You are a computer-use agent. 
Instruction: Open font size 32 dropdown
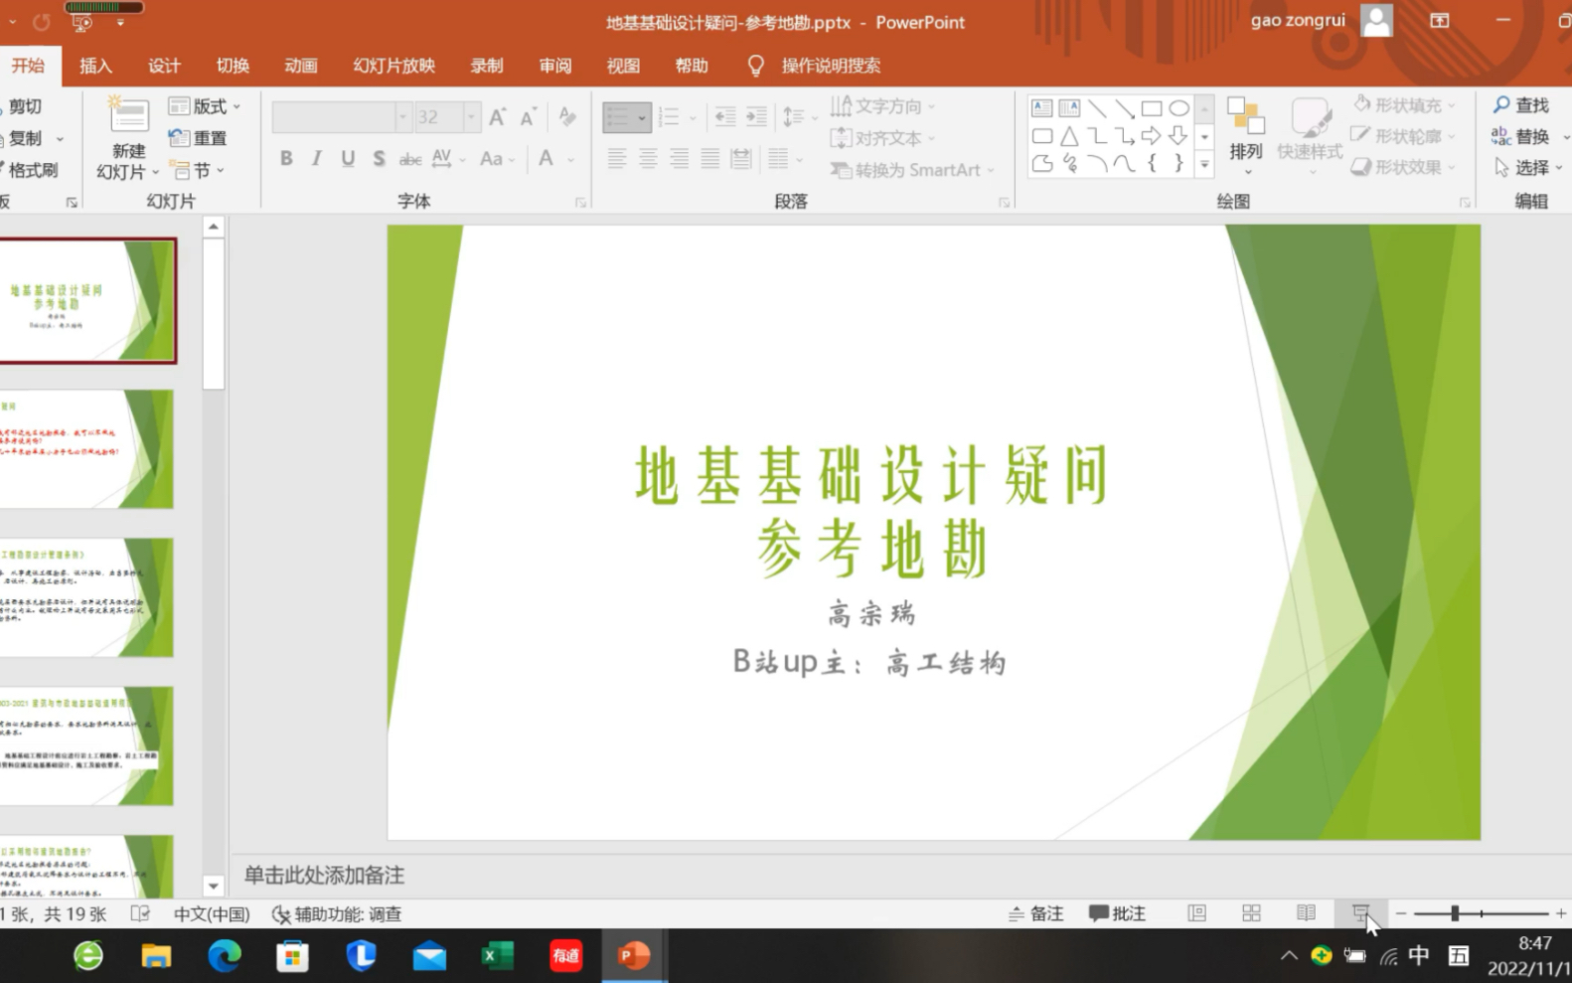click(471, 117)
